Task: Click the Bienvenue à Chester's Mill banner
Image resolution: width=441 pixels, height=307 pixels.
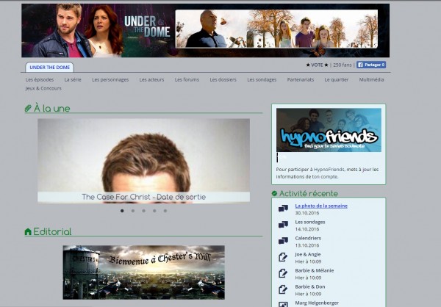Action: click(x=144, y=272)
